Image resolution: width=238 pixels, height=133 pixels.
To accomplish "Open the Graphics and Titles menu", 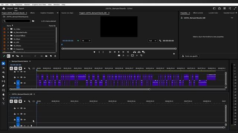I will point(39,5).
